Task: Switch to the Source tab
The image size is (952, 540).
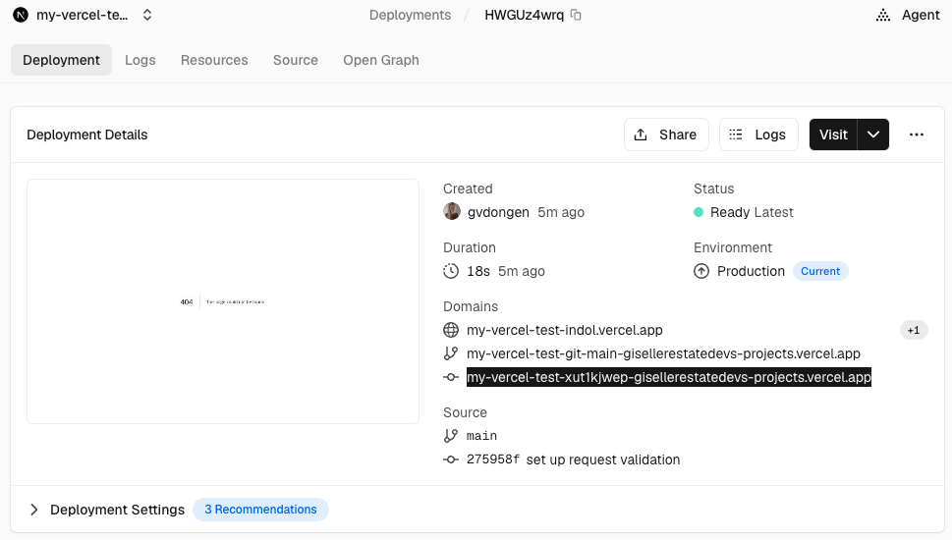Action: [296, 60]
